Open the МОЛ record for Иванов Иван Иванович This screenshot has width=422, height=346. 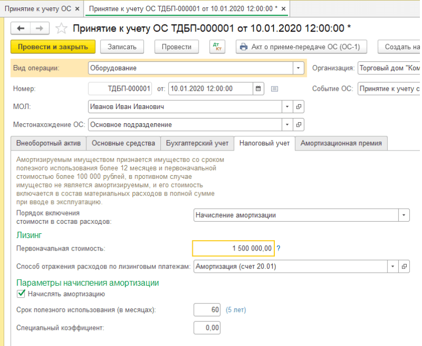click(x=299, y=107)
